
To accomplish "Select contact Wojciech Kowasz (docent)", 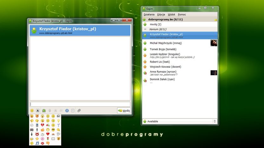I will [180, 67].
